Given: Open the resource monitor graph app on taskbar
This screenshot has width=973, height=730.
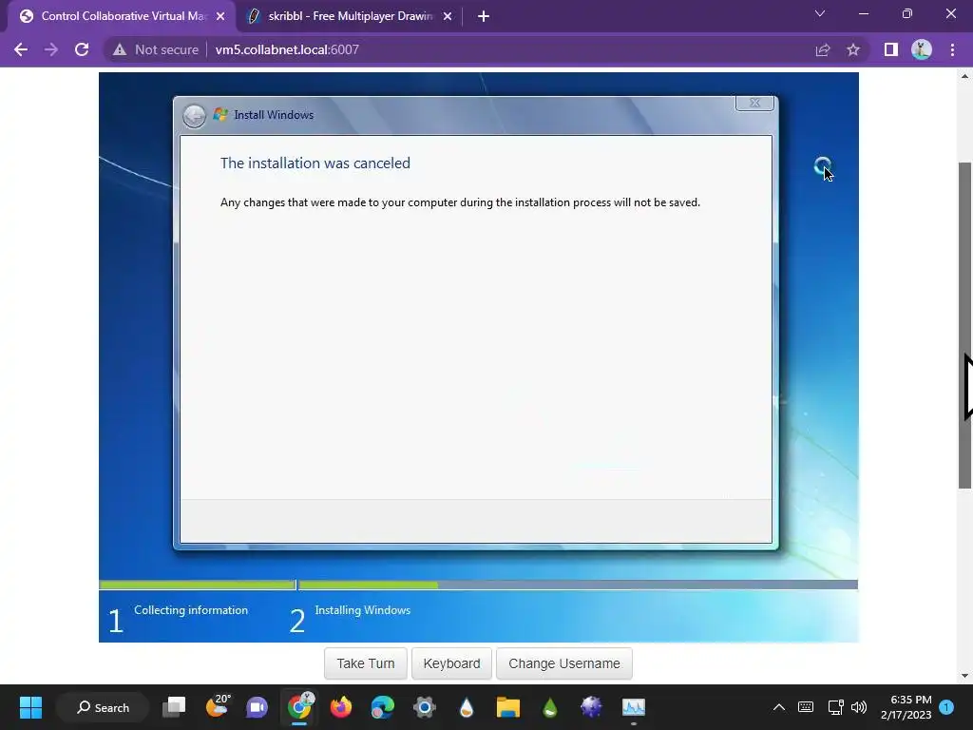Looking at the screenshot, I should [x=634, y=707].
